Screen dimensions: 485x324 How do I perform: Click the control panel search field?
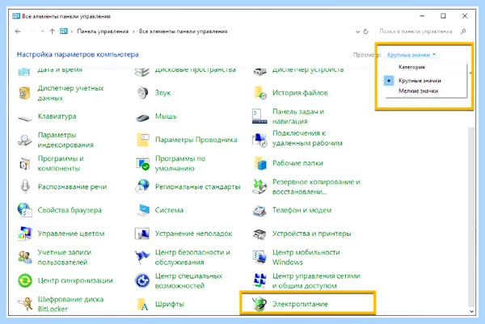tap(415, 32)
